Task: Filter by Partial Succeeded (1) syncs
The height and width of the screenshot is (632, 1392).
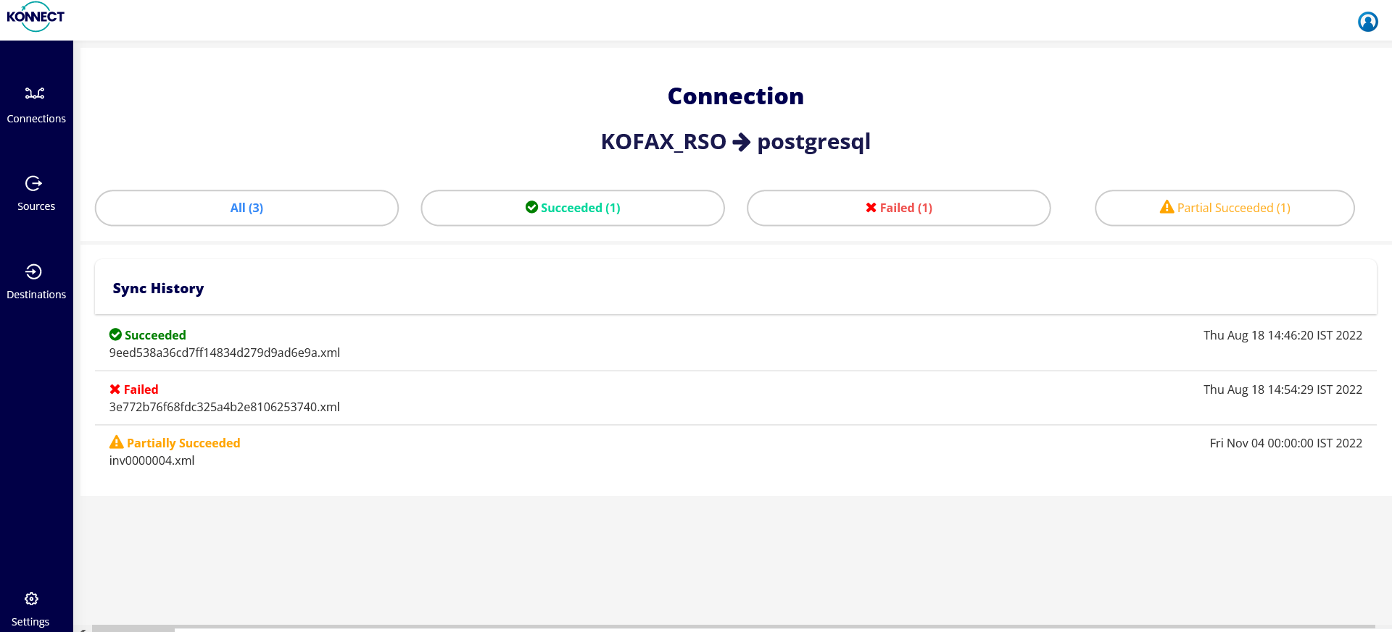Action: (1225, 208)
